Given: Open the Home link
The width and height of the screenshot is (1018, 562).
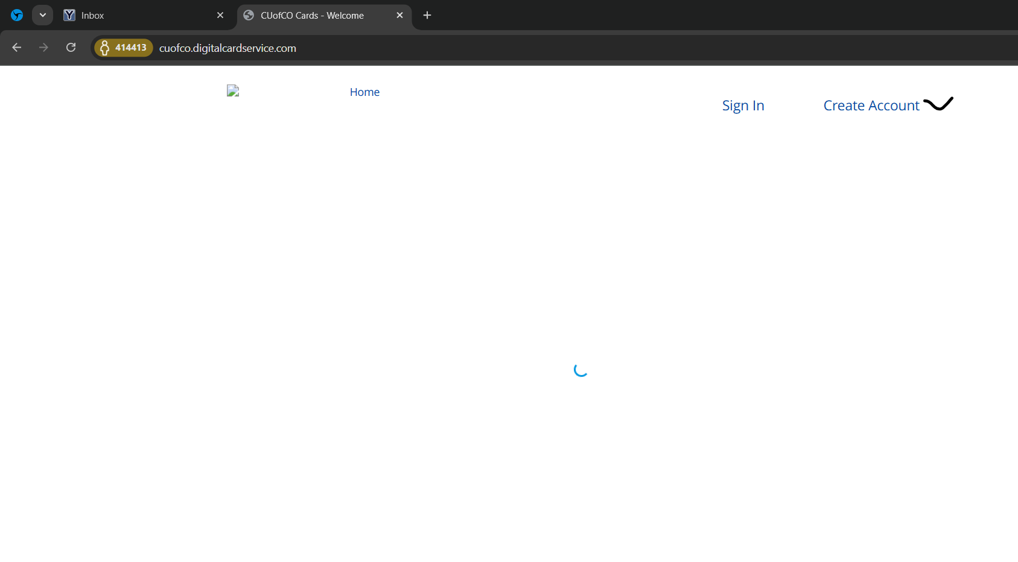Looking at the screenshot, I should pos(364,92).
